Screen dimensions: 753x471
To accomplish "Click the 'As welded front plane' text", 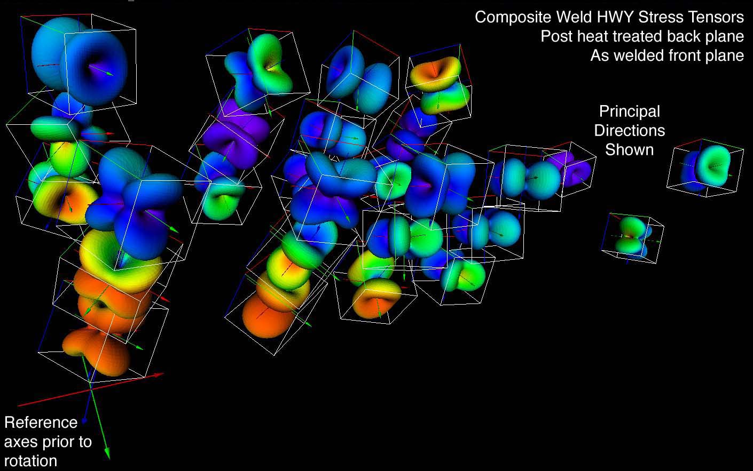I will [667, 55].
